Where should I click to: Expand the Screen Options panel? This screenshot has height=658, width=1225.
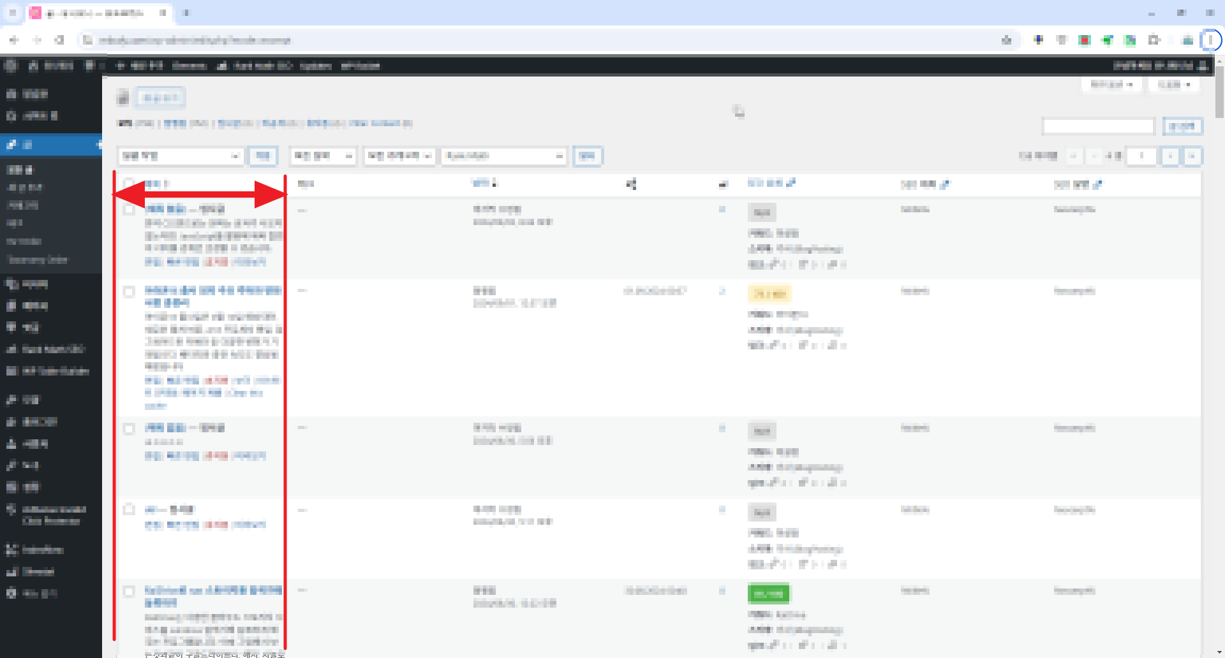click(1111, 84)
